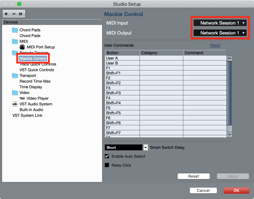Click the User B row
This screenshot has height=199, width=254.
pos(166,63)
